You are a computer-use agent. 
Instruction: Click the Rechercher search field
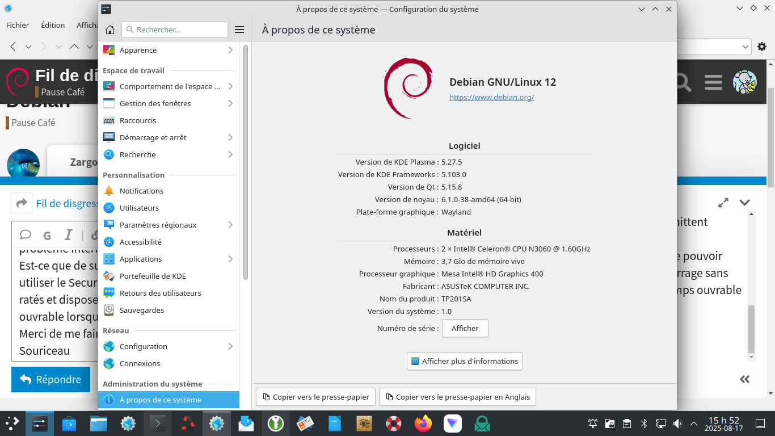pyautogui.click(x=175, y=30)
